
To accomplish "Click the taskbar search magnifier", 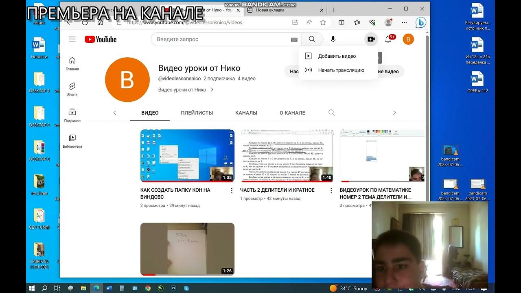I will 44,288.
